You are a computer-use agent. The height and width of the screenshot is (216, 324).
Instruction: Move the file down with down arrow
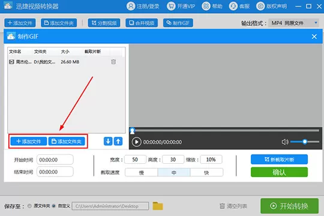(108, 142)
